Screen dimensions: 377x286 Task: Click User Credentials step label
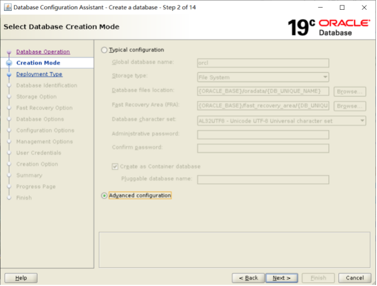coord(39,153)
